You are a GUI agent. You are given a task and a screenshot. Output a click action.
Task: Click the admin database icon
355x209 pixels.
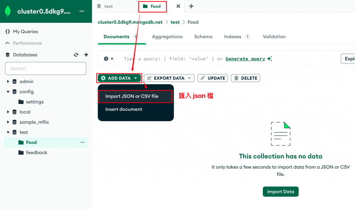(x=15, y=81)
